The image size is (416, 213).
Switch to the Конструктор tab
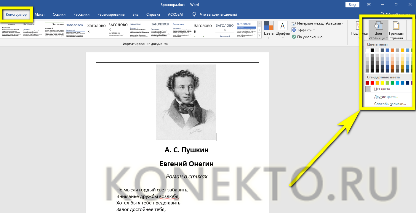pyautogui.click(x=16, y=14)
